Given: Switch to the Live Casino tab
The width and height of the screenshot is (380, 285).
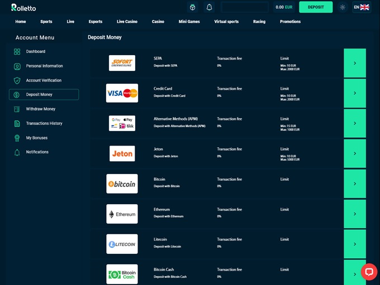Looking at the screenshot, I should (127, 22).
